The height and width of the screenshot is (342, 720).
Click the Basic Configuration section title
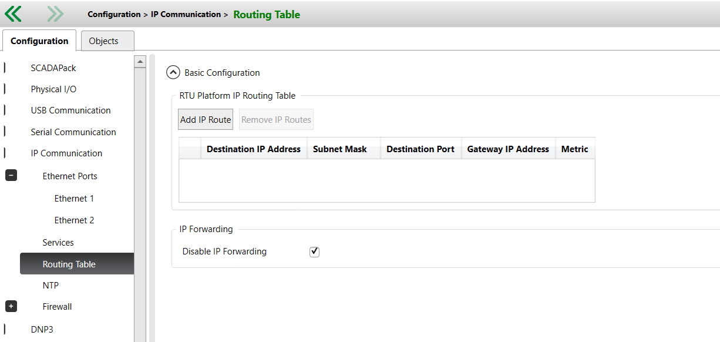point(222,73)
